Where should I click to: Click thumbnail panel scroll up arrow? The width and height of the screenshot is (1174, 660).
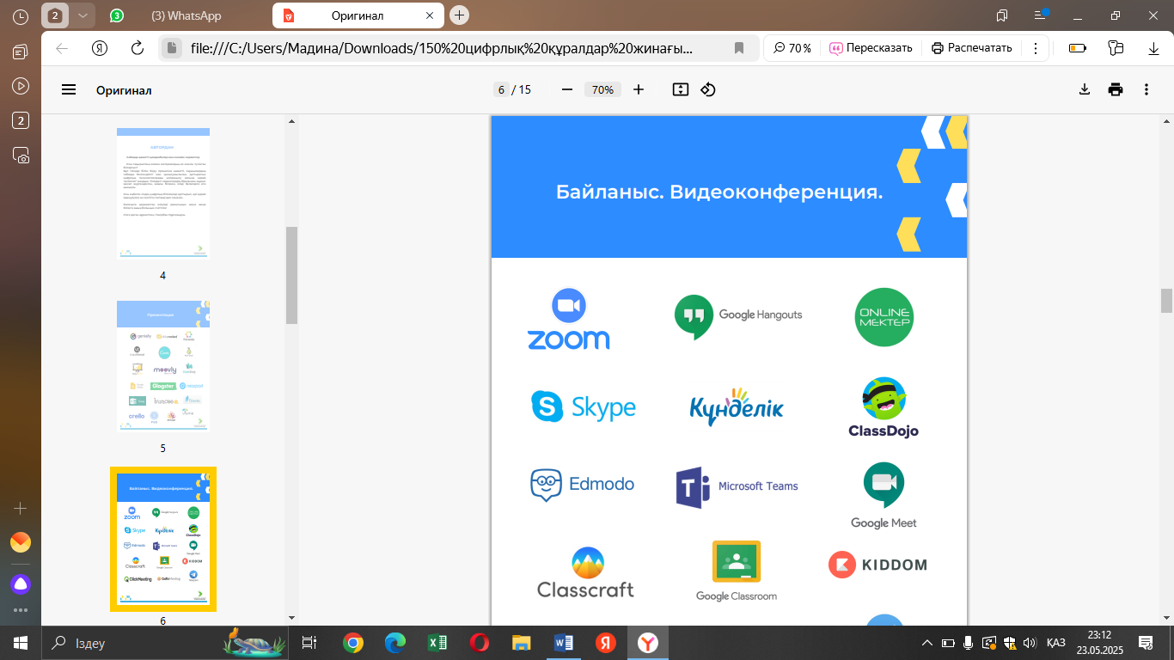[291, 121]
